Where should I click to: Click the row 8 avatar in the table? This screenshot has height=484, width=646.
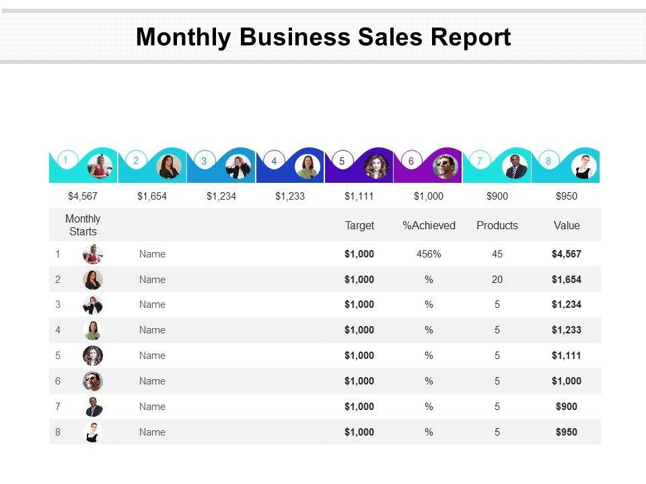(x=93, y=432)
